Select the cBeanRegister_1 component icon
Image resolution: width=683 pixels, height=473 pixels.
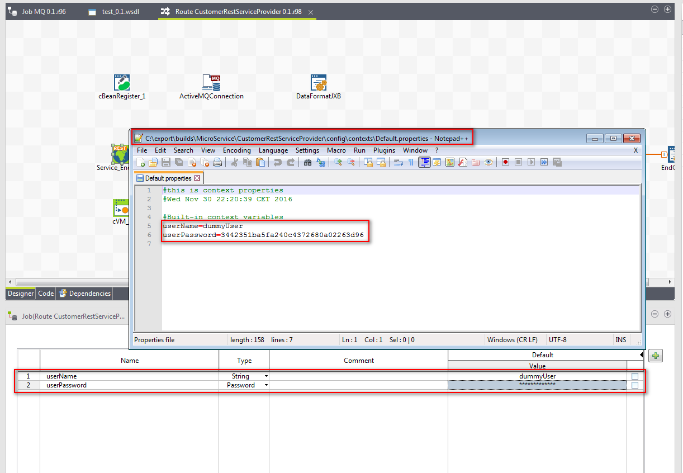point(122,83)
